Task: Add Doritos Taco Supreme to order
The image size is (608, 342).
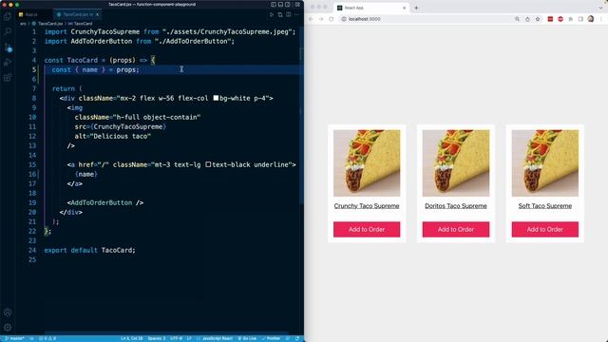Action: pos(456,229)
